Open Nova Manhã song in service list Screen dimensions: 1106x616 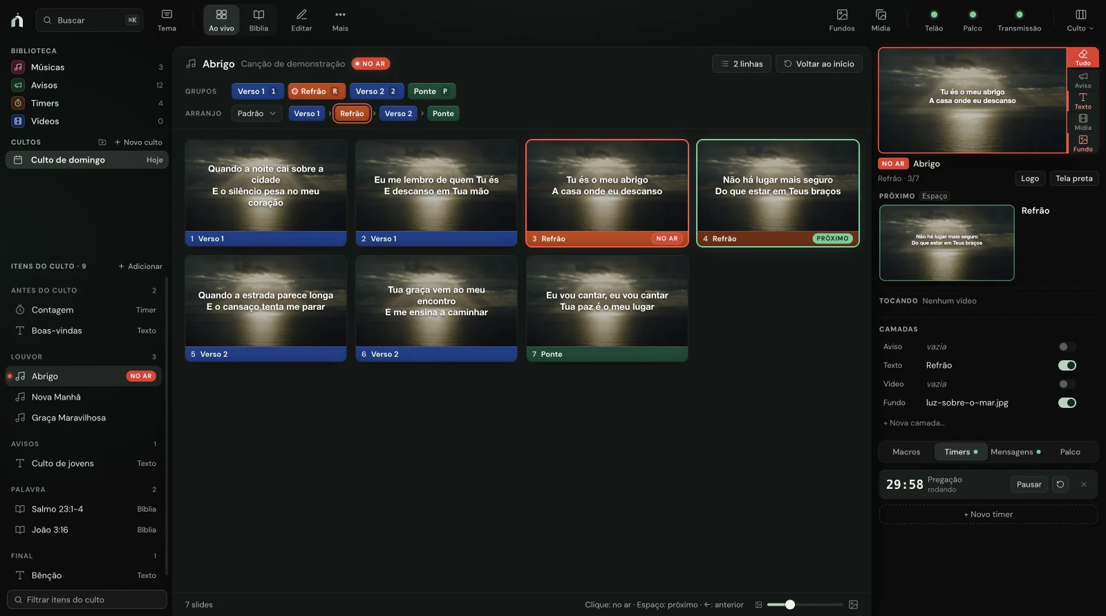click(84, 397)
